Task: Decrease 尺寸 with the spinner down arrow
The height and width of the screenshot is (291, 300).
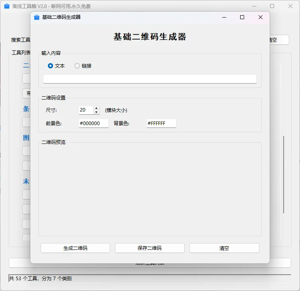Action: [97, 112]
